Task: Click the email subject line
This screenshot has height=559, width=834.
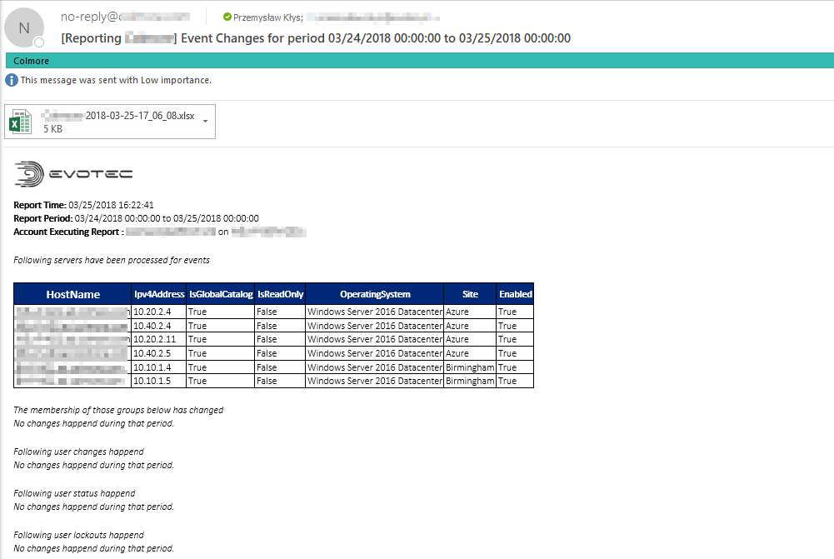Action: pyautogui.click(x=316, y=38)
